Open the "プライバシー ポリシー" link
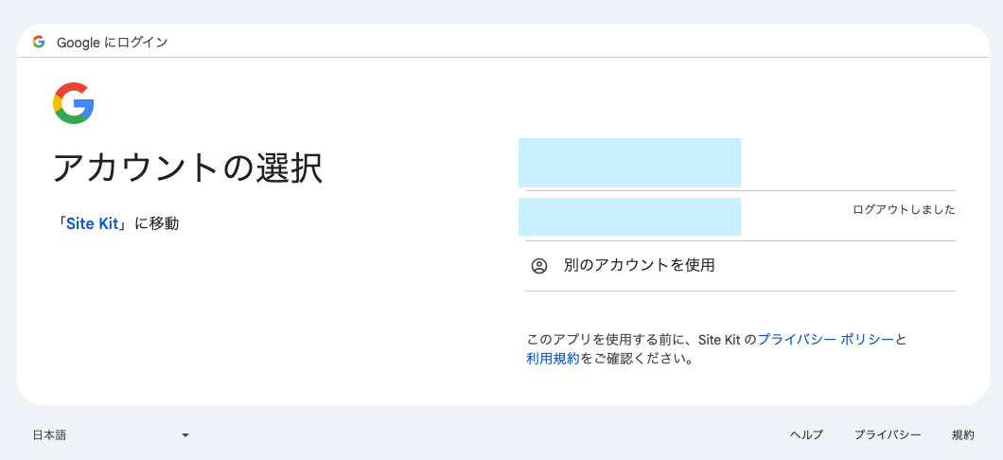The width and height of the screenshot is (1003, 460). click(825, 339)
